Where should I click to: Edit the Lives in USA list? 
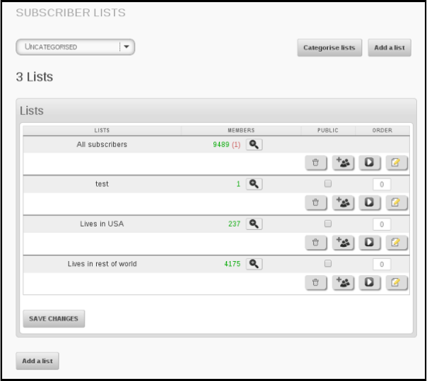[x=396, y=243]
